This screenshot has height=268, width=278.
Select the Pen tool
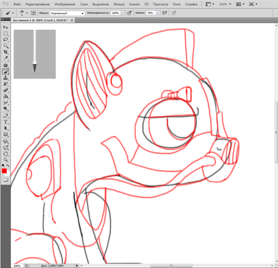pyautogui.click(x=6, y=116)
